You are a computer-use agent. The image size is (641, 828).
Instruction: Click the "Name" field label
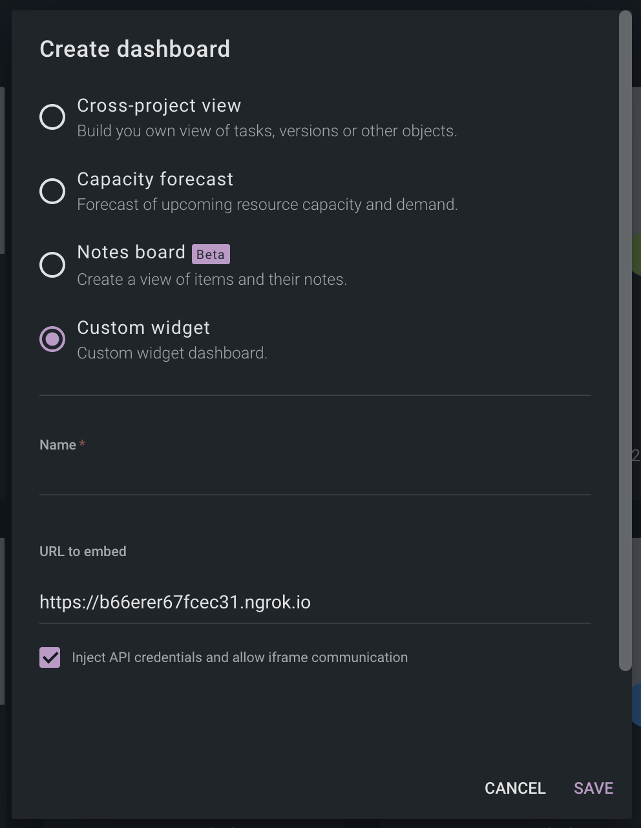[x=58, y=445]
